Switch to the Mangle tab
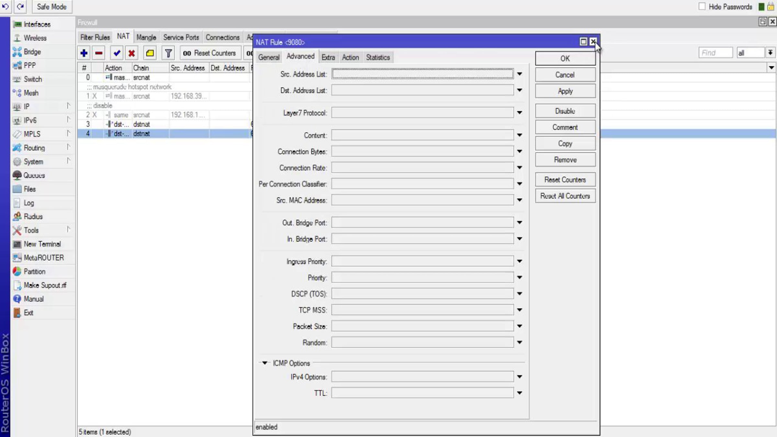The height and width of the screenshot is (437, 777). click(146, 37)
